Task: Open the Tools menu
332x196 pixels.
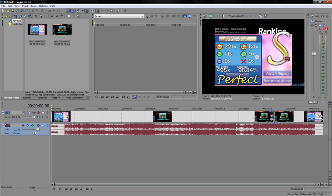Action: click(x=34, y=6)
